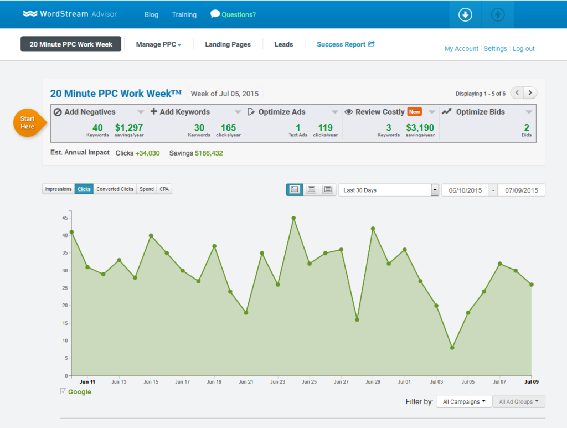Image resolution: width=567 pixels, height=428 pixels.
Task: Expand the Optimize Ads dropdown arrow
Action: [x=335, y=112]
